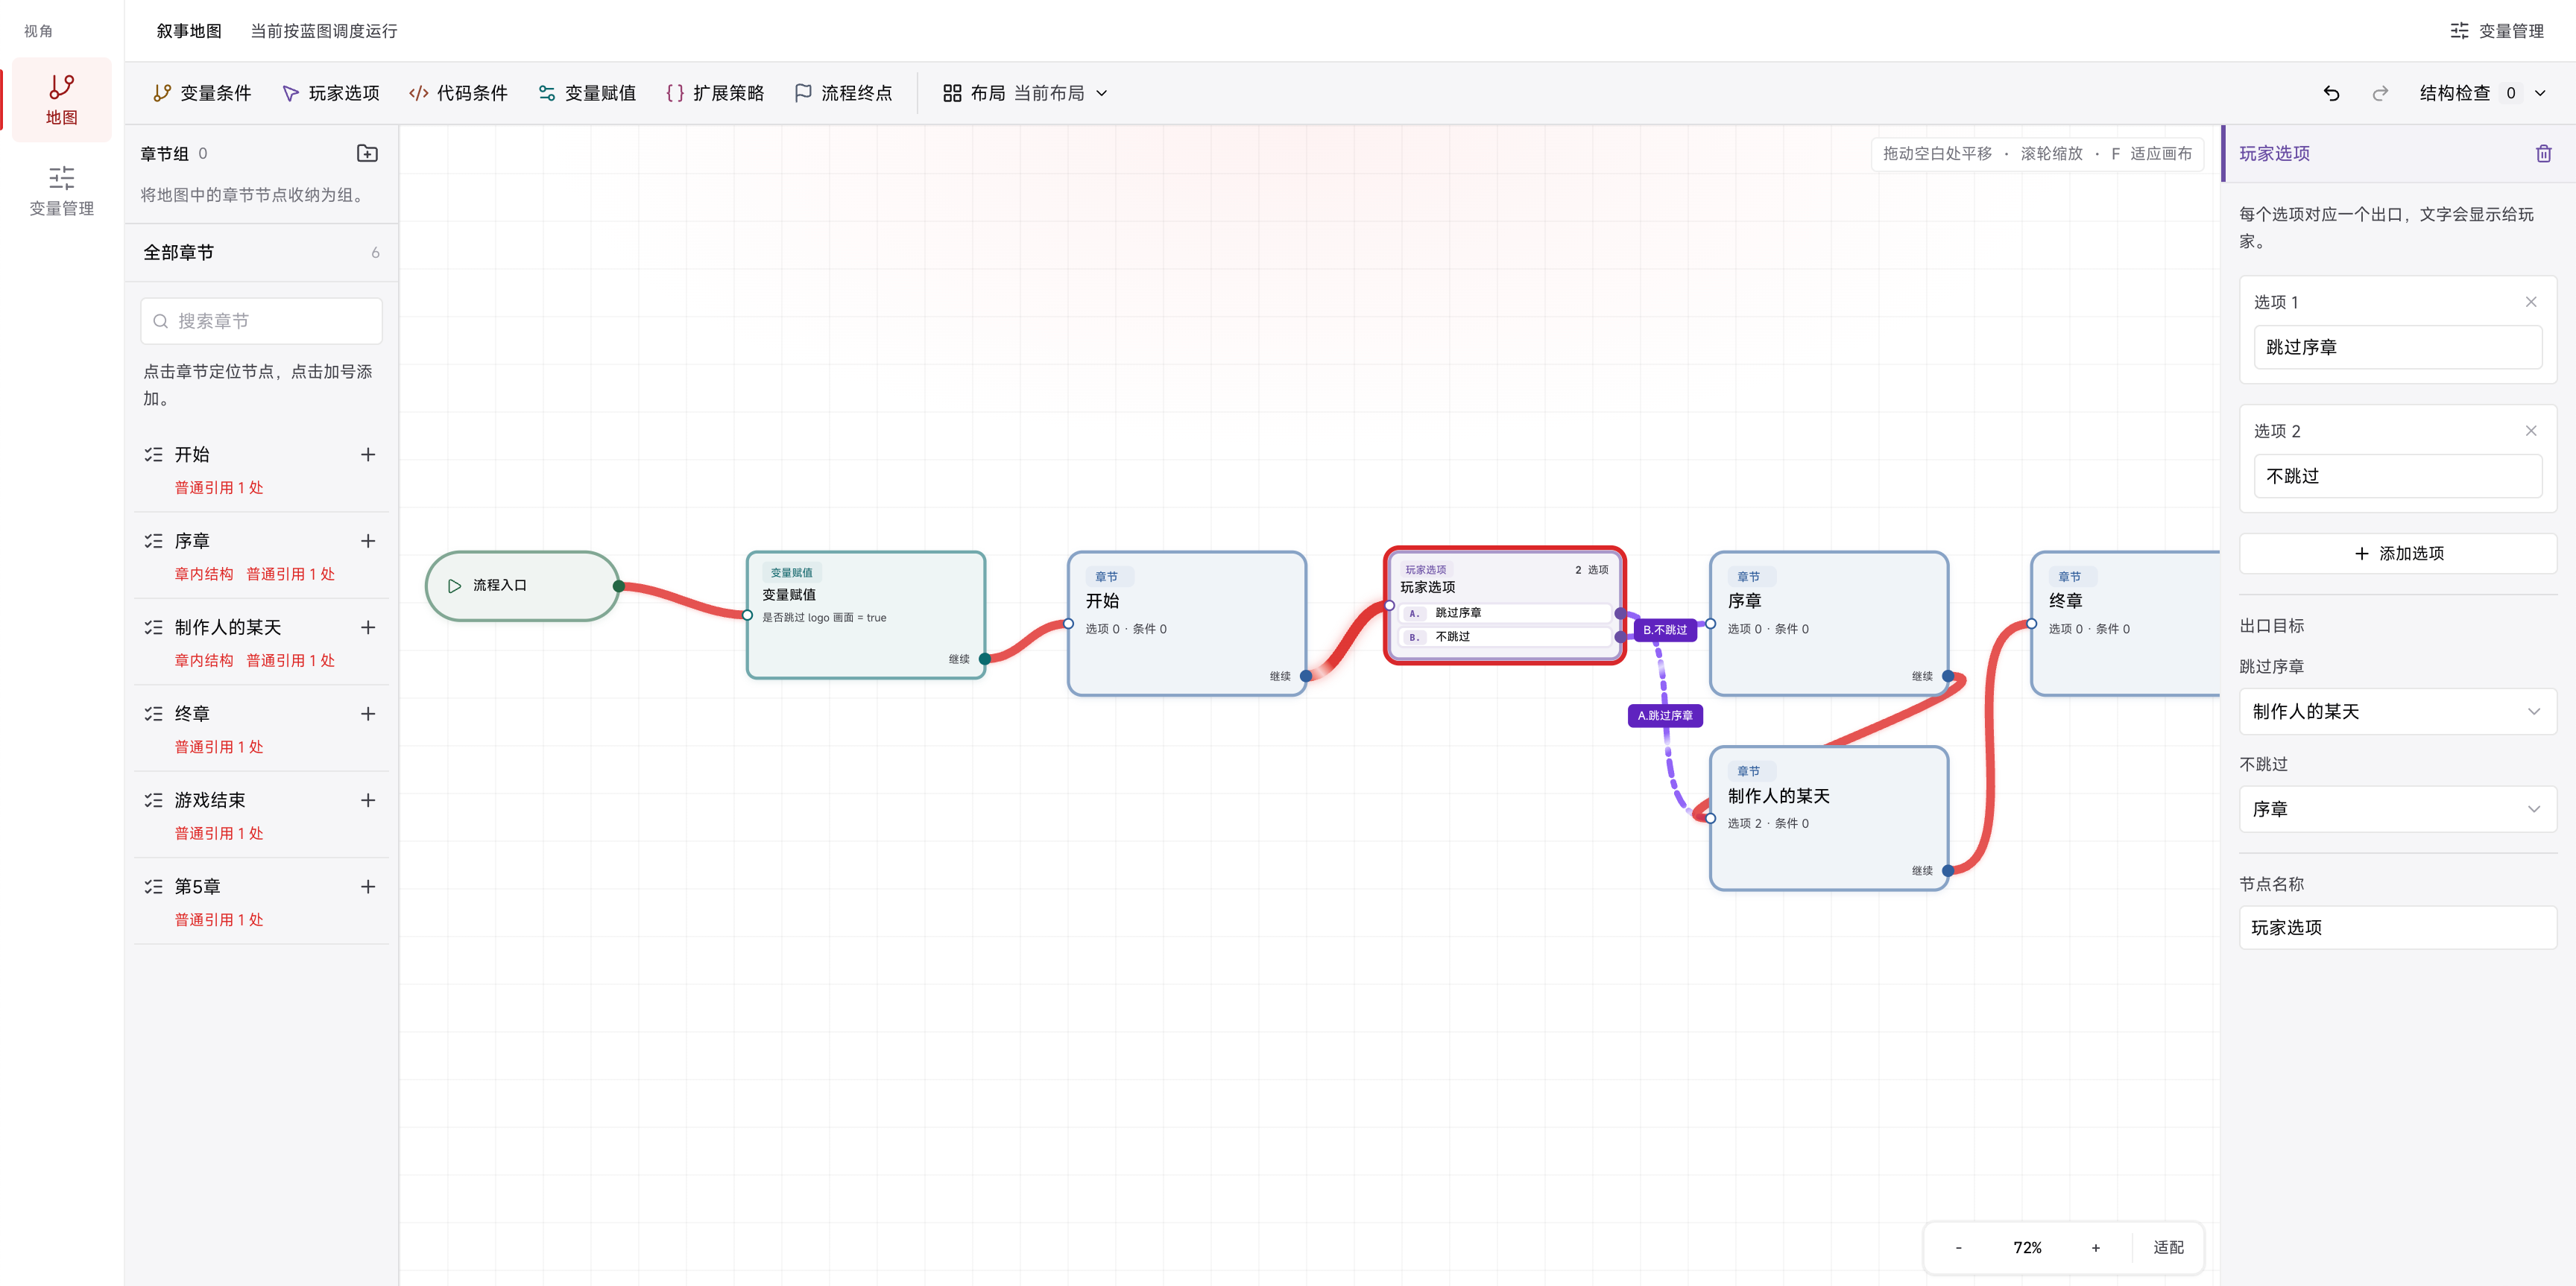Remove 选项 1 with its X
2576x1286 pixels.
(2530, 302)
